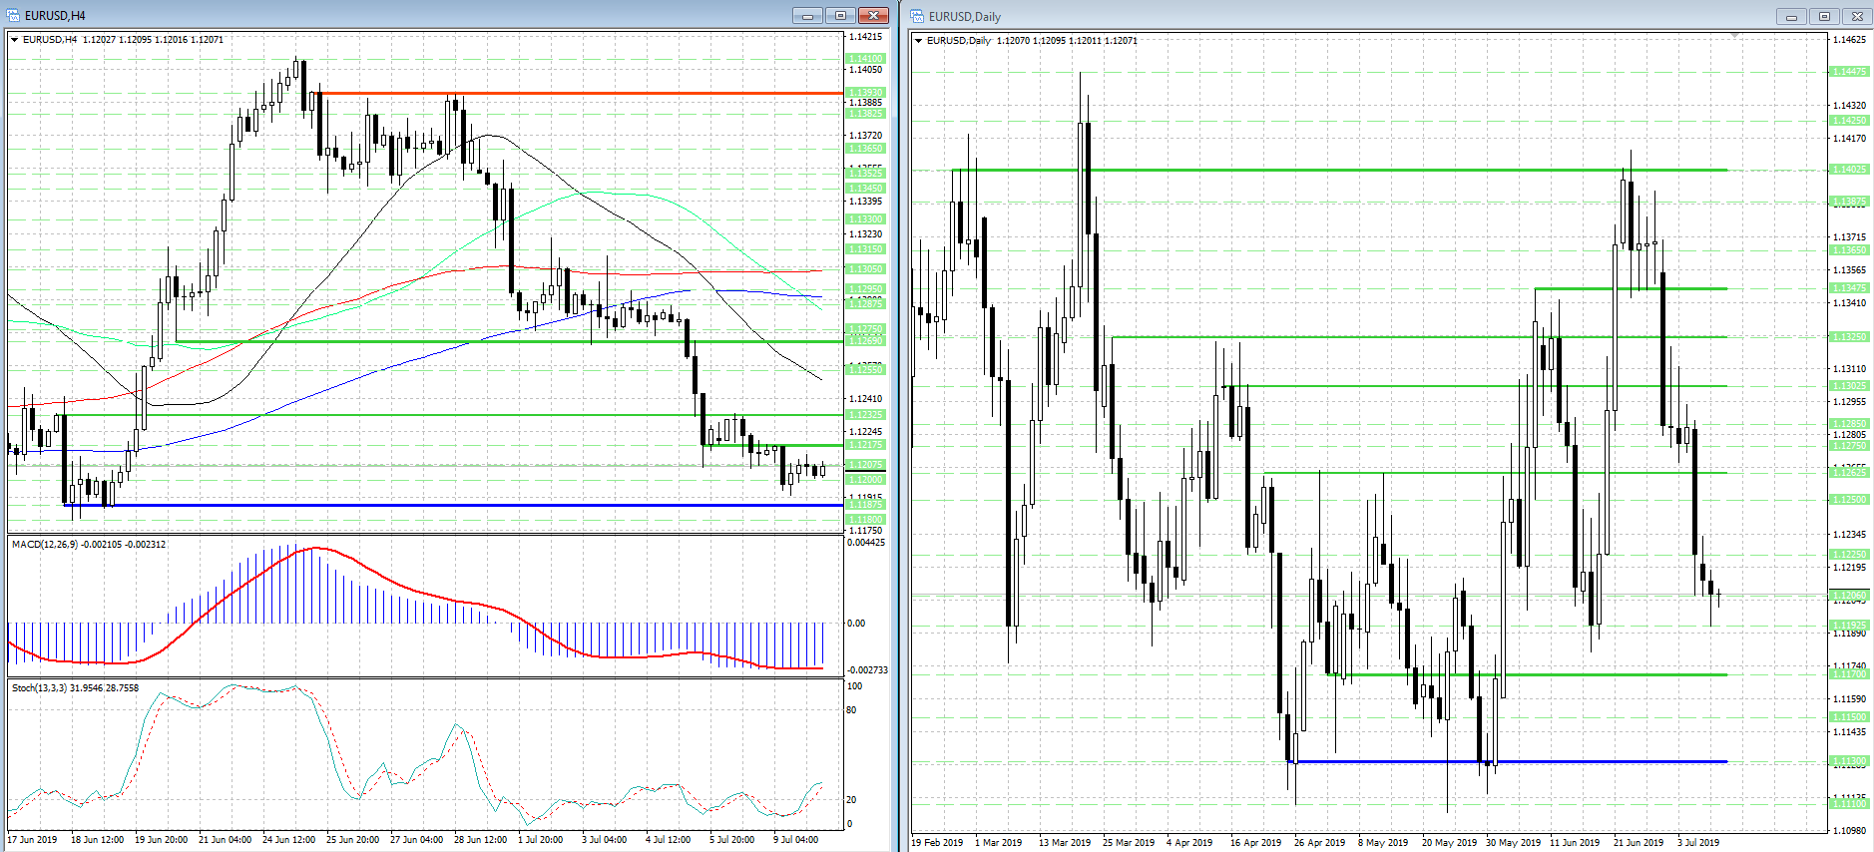Viewport: 1874px width, 852px height.
Task: Click the 9 Jul 04:00 time label
Action: pyautogui.click(x=795, y=840)
